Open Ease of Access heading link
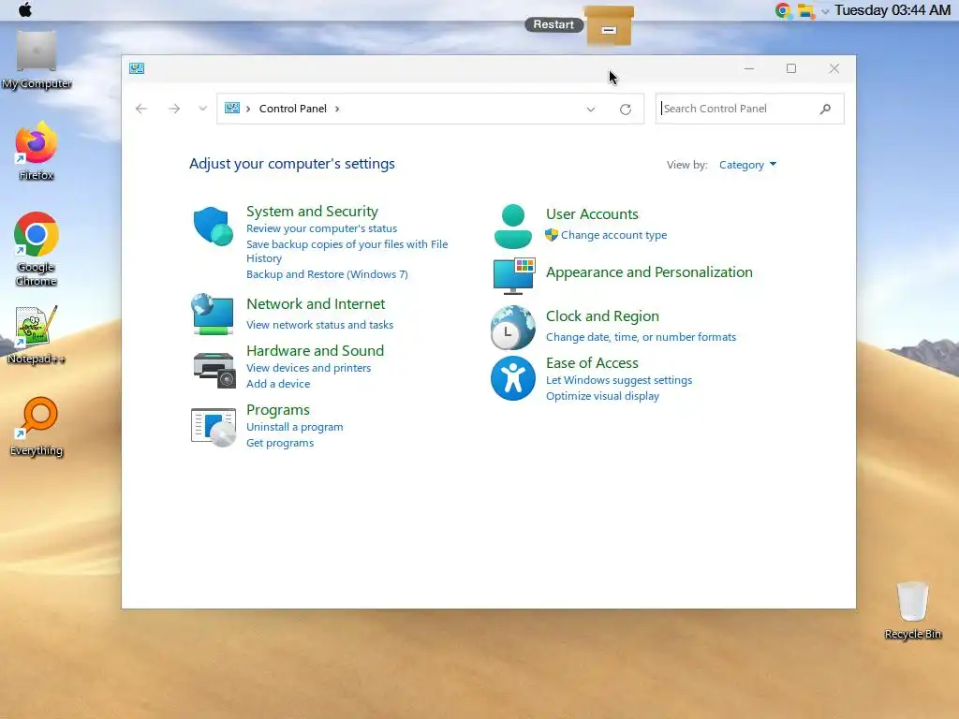959x719 pixels. click(x=592, y=362)
